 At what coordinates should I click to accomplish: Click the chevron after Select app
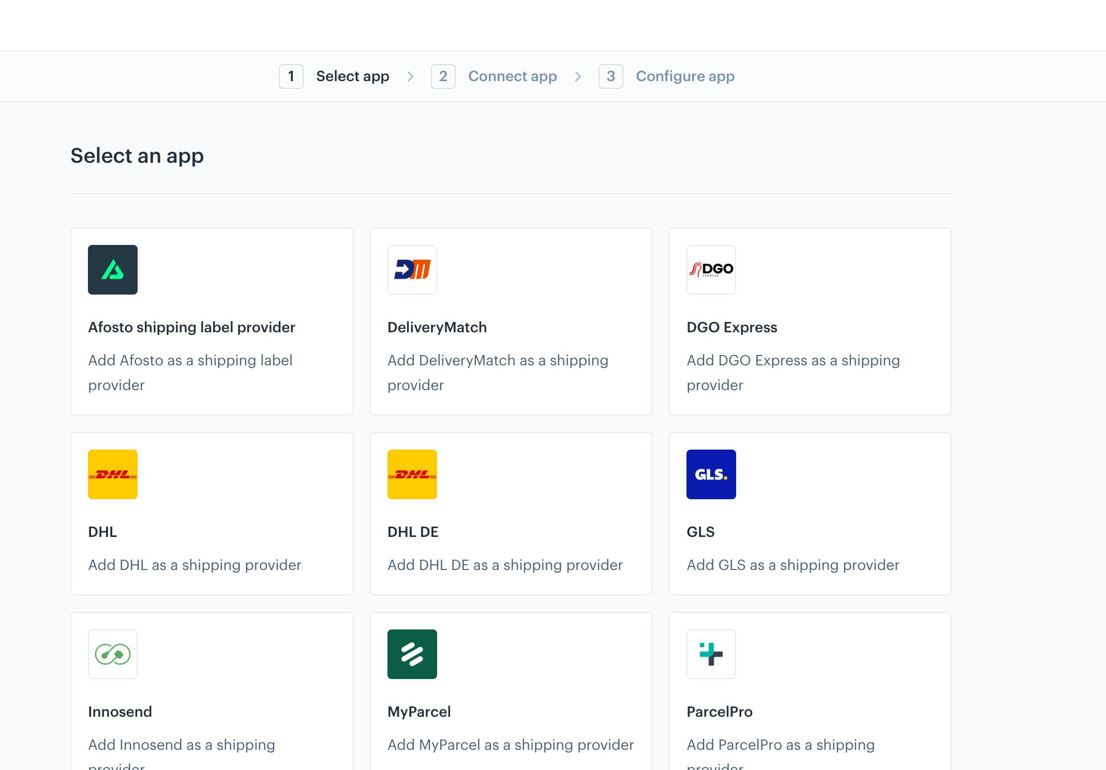(410, 76)
